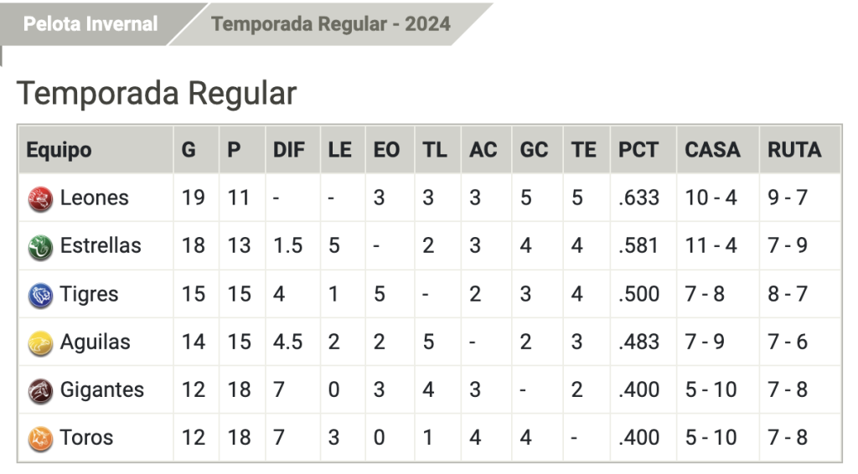Open the Estrellas team name link
858x474 pixels.
(101, 246)
